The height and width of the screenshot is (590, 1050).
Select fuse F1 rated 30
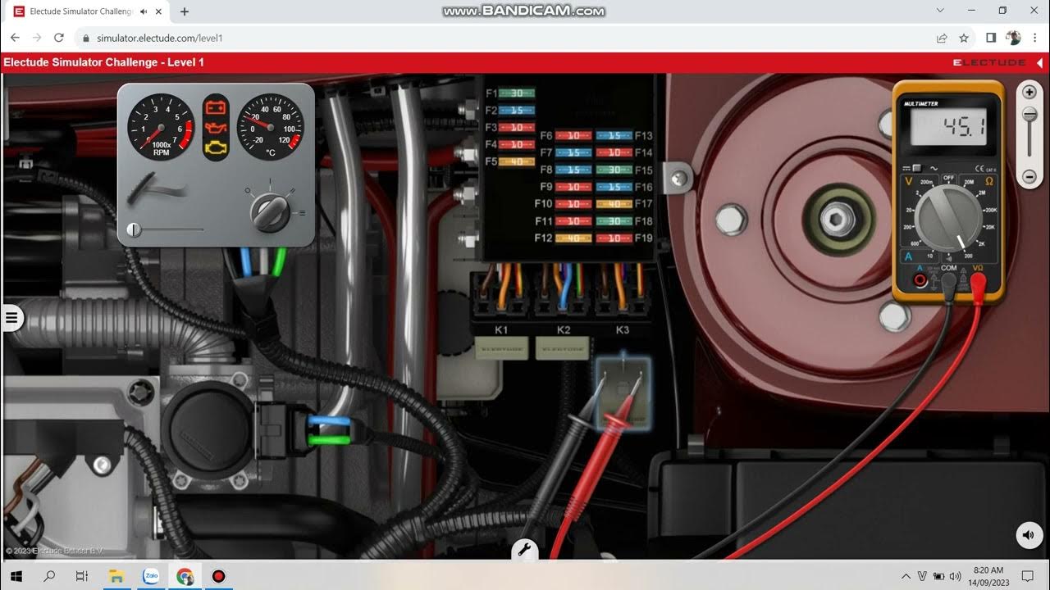517,93
